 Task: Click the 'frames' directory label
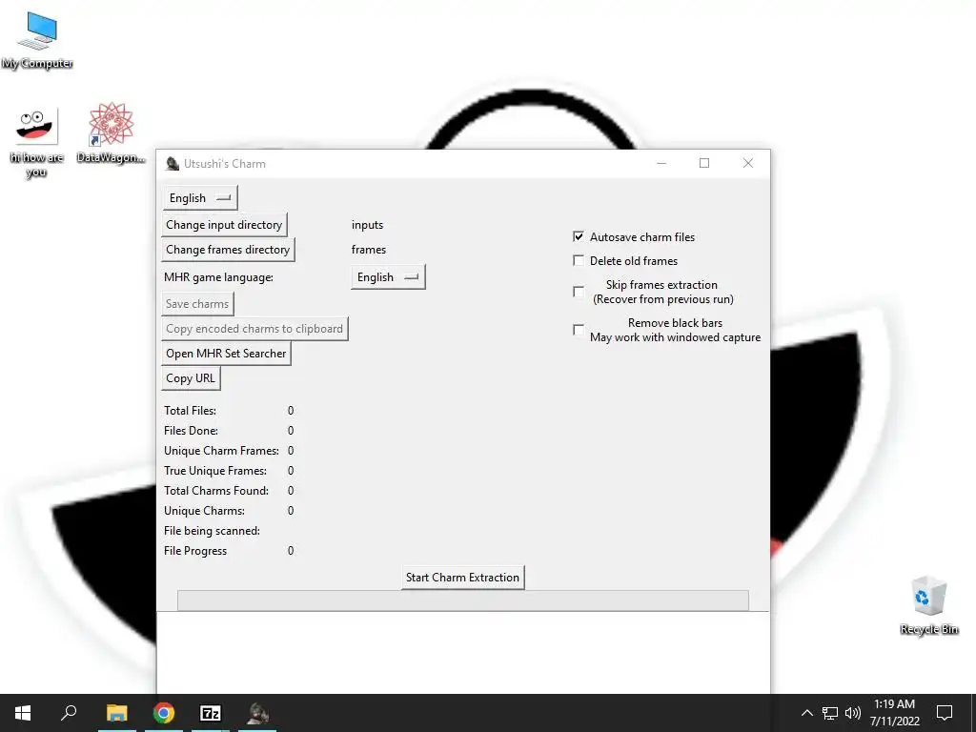[369, 250]
